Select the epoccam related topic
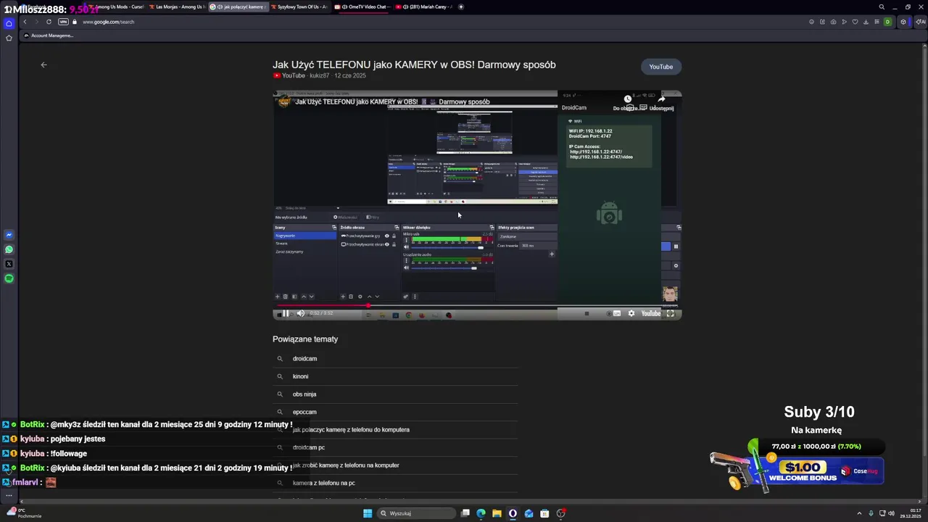This screenshot has width=928, height=522. pyautogui.click(x=395, y=412)
